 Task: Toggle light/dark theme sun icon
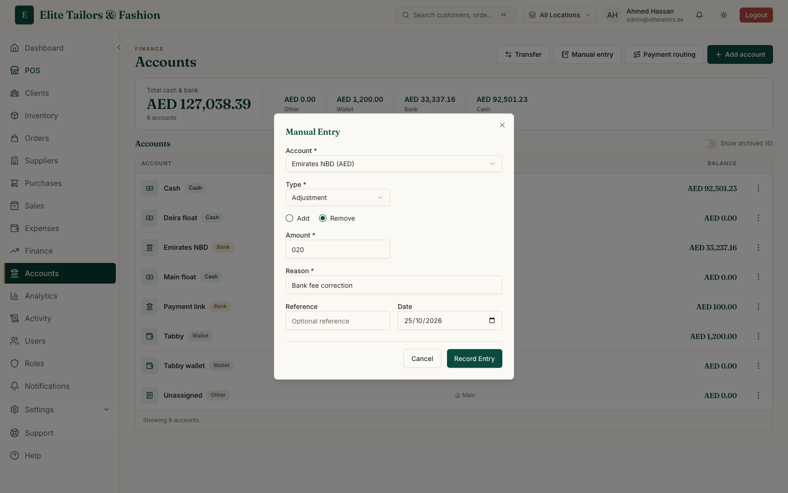pyautogui.click(x=724, y=15)
